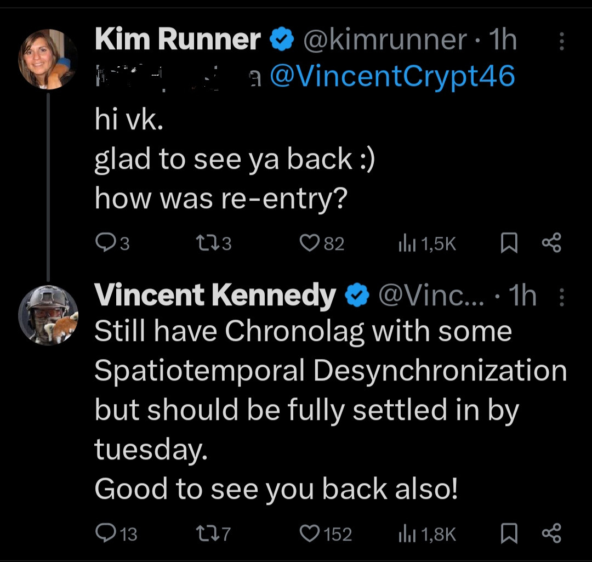The image size is (592, 562).
Task: Open more options on Kim Runner's tweet
Action: [561, 41]
